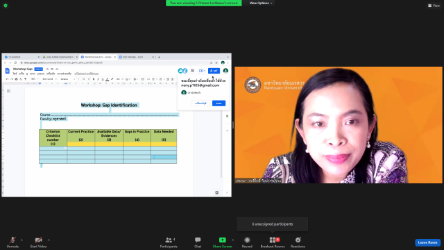Toggle Underline in the Docs toolbar

103,79
